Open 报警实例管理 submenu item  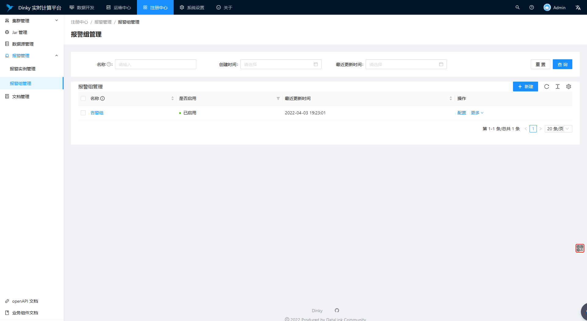pos(32,69)
